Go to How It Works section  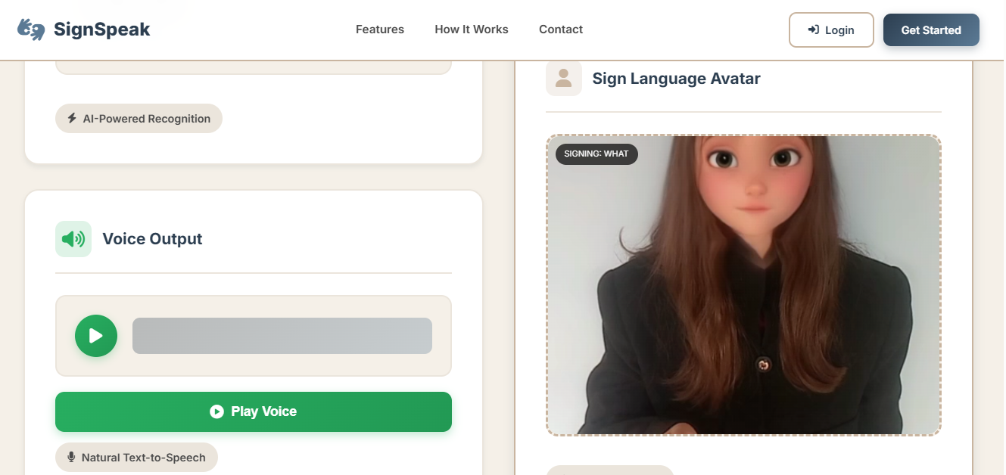tap(472, 29)
